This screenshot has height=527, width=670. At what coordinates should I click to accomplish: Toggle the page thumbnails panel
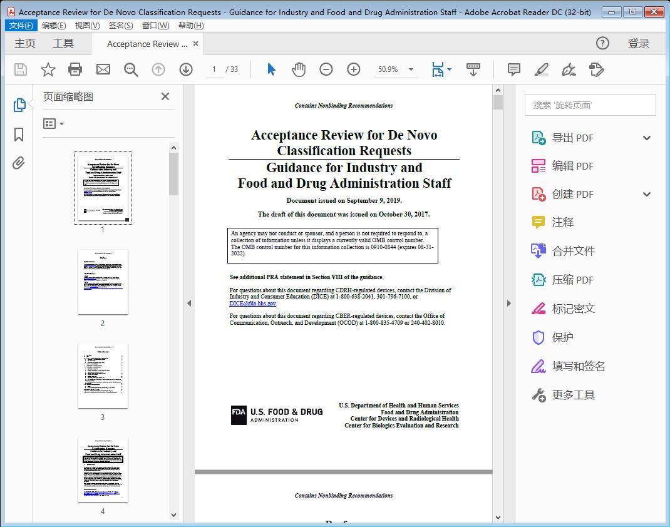point(19,105)
